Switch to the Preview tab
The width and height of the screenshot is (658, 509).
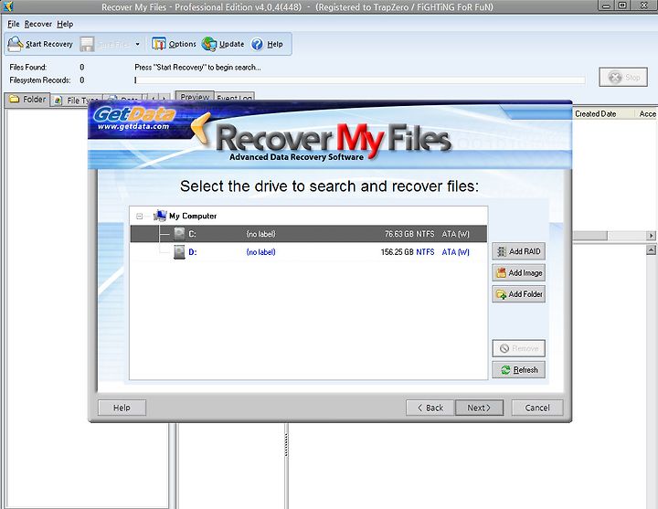[195, 97]
